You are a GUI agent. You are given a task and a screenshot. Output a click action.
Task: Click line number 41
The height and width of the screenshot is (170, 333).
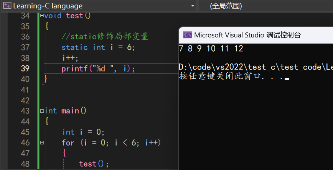pos(25,90)
